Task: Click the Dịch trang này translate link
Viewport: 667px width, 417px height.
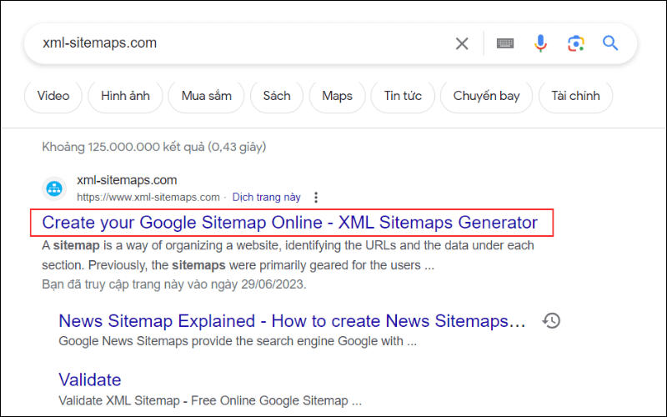Action: (x=266, y=198)
